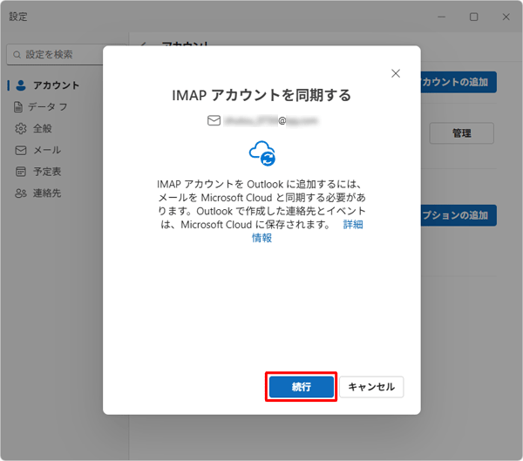Click the calendar icon next to 予定表
Screen dimensions: 523x461
21,172
